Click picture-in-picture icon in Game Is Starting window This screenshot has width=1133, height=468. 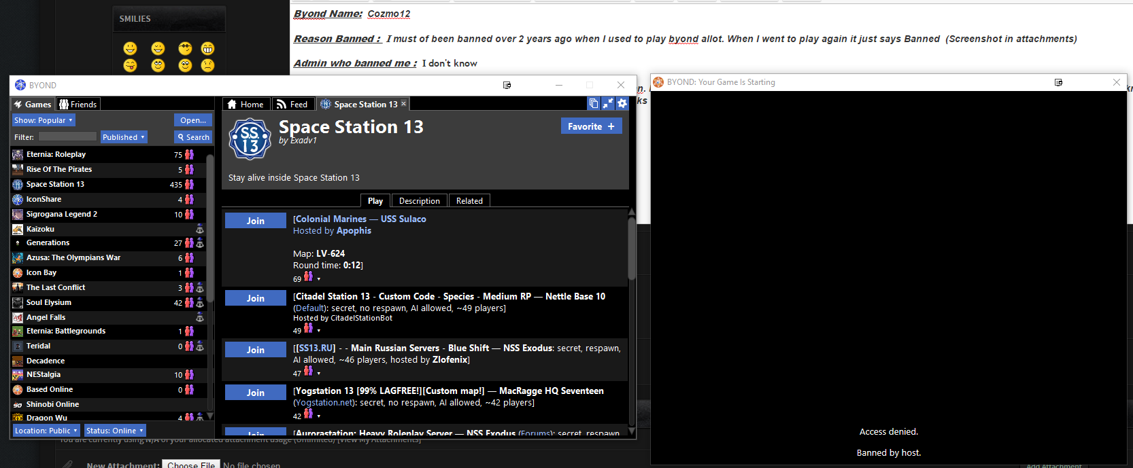point(1058,82)
